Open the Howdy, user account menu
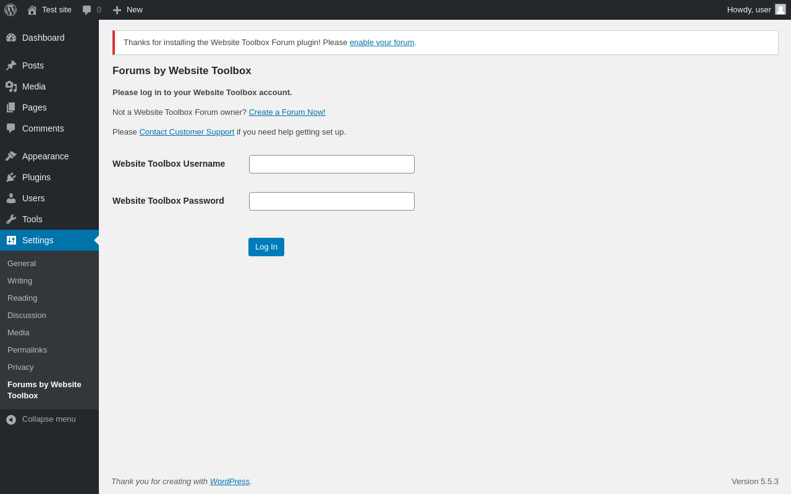Screen dimensions: 791x494 [x=756, y=10]
